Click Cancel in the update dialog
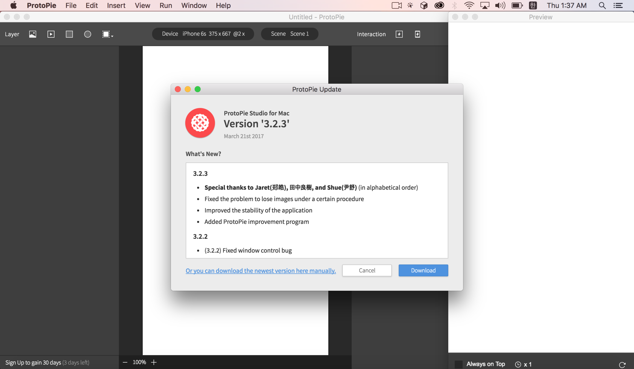 [x=367, y=270]
